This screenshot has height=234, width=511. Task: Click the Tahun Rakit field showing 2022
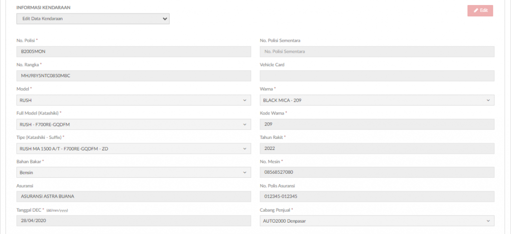click(377, 148)
